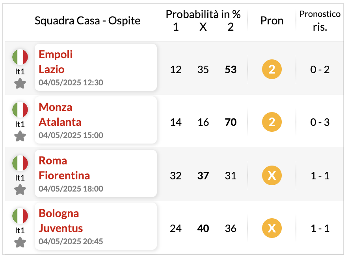Open the Atalanta team link
The width and height of the screenshot is (346, 258).
pyautogui.click(x=60, y=122)
